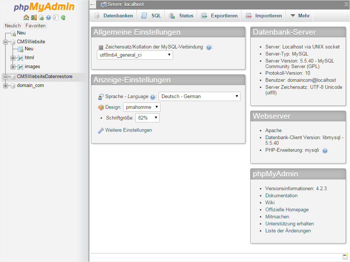The image size is (350, 262).
Task: Click the html table icon
Action: pos(20,58)
